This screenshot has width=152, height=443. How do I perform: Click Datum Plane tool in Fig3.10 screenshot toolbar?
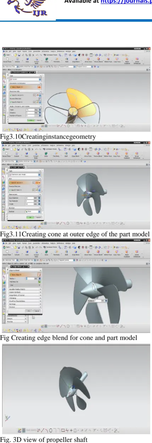[7, 59]
